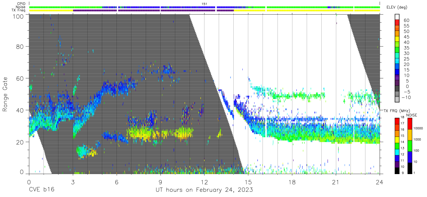Click dark gray −5–0 segment of elevation bar
Screen dimensions: 427x197
click(397, 89)
